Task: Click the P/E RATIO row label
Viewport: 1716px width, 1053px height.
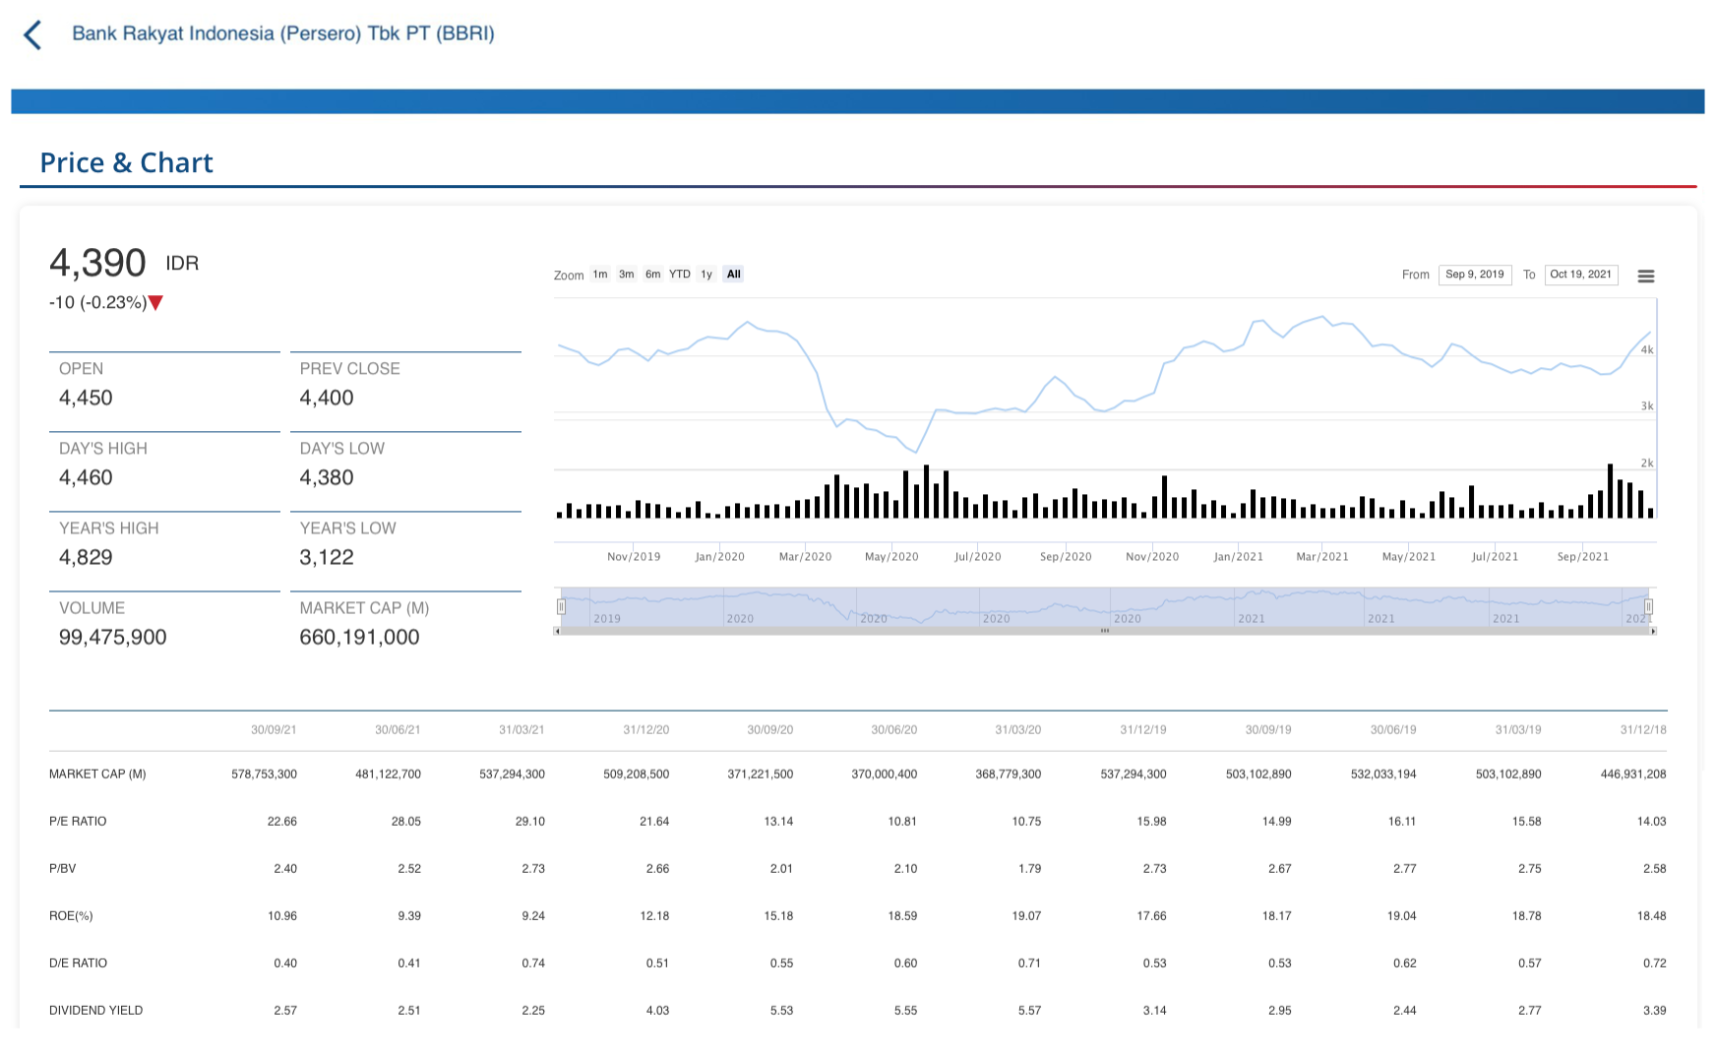Action: pyautogui.click(x=78, y=822)
